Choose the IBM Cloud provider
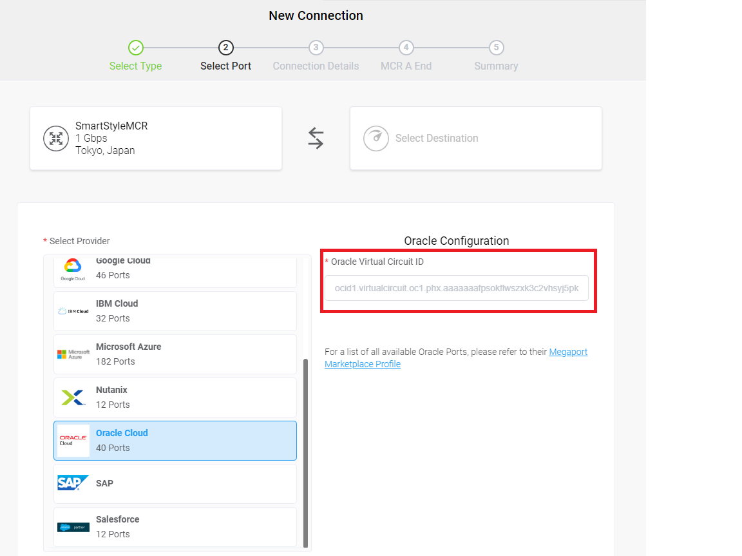 coord(175,311)
